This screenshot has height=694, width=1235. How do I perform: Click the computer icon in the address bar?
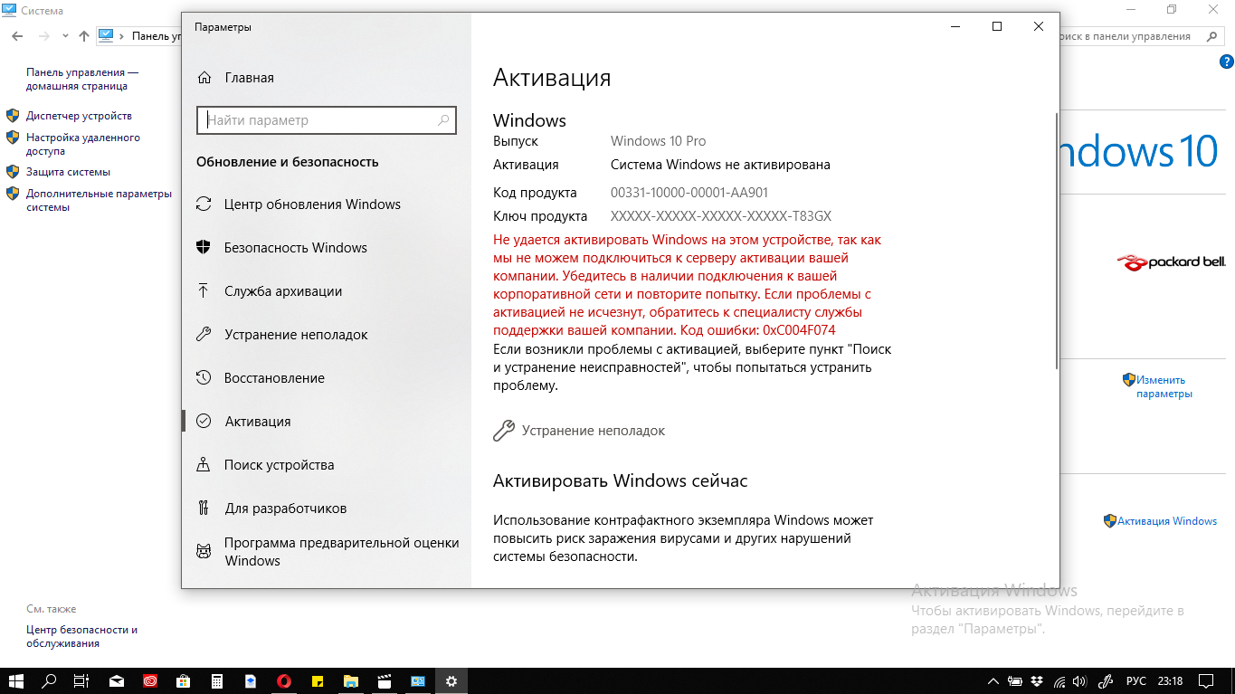coord(107,36)
